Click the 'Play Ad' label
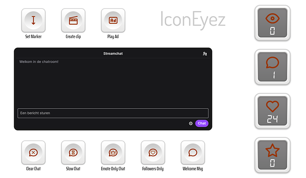Viewport: 306px width, 178px height. pos(113,36)
